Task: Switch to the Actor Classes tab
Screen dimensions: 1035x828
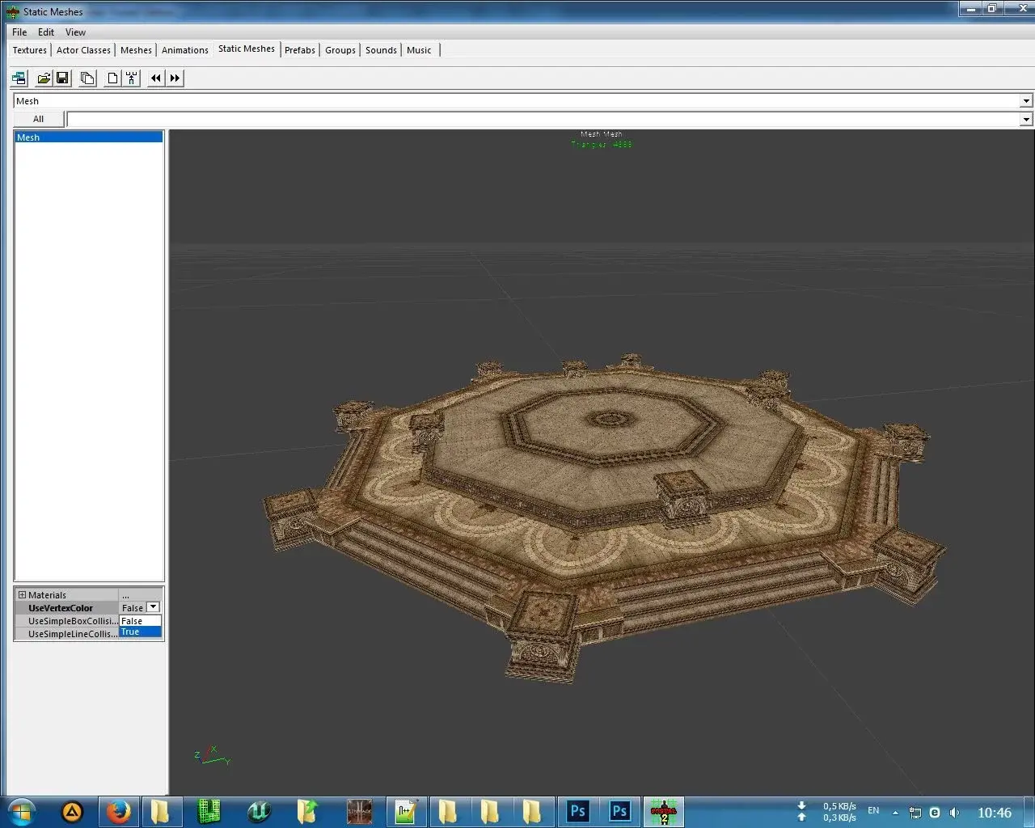Action: click(83, 50)
